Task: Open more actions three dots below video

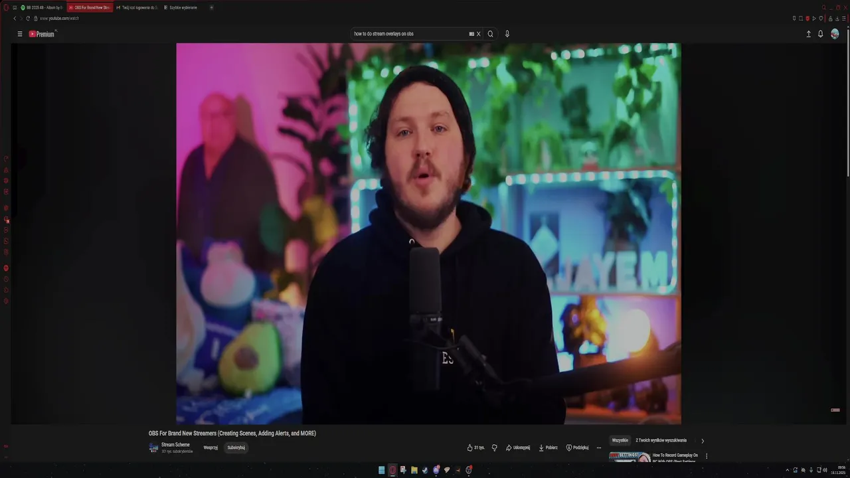Action: [x=598, y=447]
